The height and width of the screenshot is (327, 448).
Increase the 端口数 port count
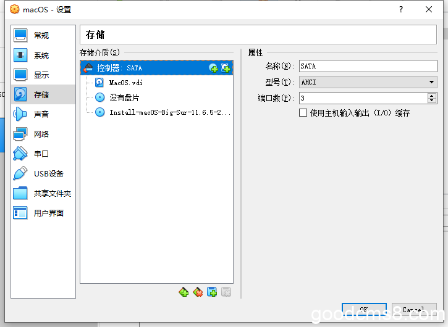click(432, 96)
